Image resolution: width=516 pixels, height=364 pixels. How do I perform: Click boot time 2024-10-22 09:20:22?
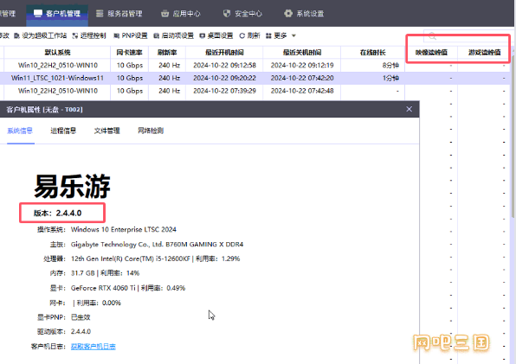[224, 78]
